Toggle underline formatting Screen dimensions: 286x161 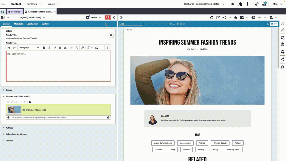(x=55, y=48)
